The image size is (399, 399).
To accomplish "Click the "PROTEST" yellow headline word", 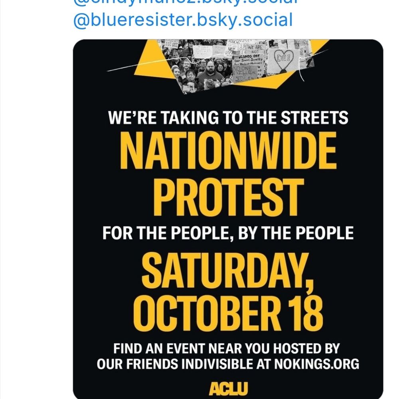I will point(229,197).
